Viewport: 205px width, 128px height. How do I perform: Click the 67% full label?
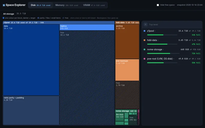tap(196, 44)
